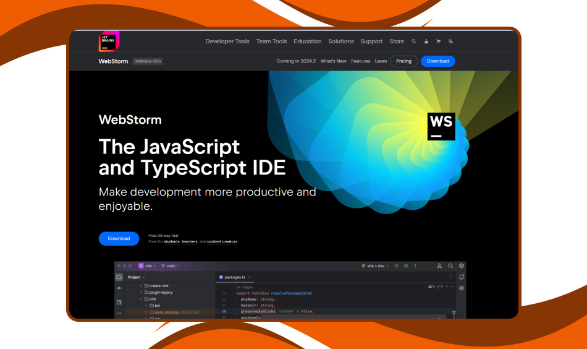Open the account profile icon in the header
Viewport: 587px width, 349px height.
click(x=426, y=41)
